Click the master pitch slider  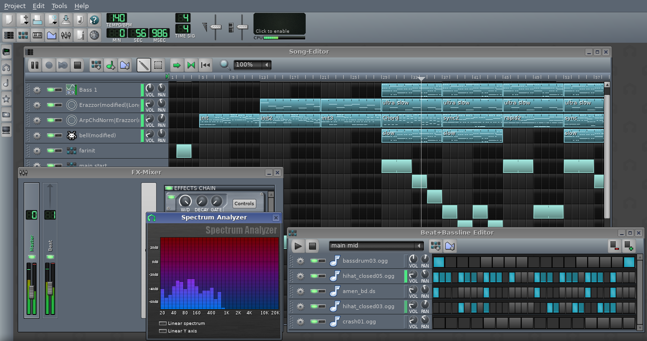point(243,27)
